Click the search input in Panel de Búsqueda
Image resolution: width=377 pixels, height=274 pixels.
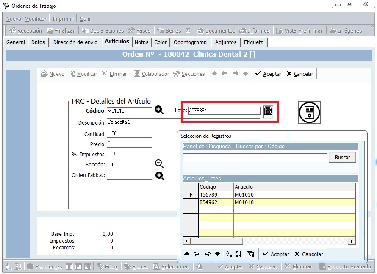254,158
